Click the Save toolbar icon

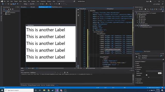(13, 4)
